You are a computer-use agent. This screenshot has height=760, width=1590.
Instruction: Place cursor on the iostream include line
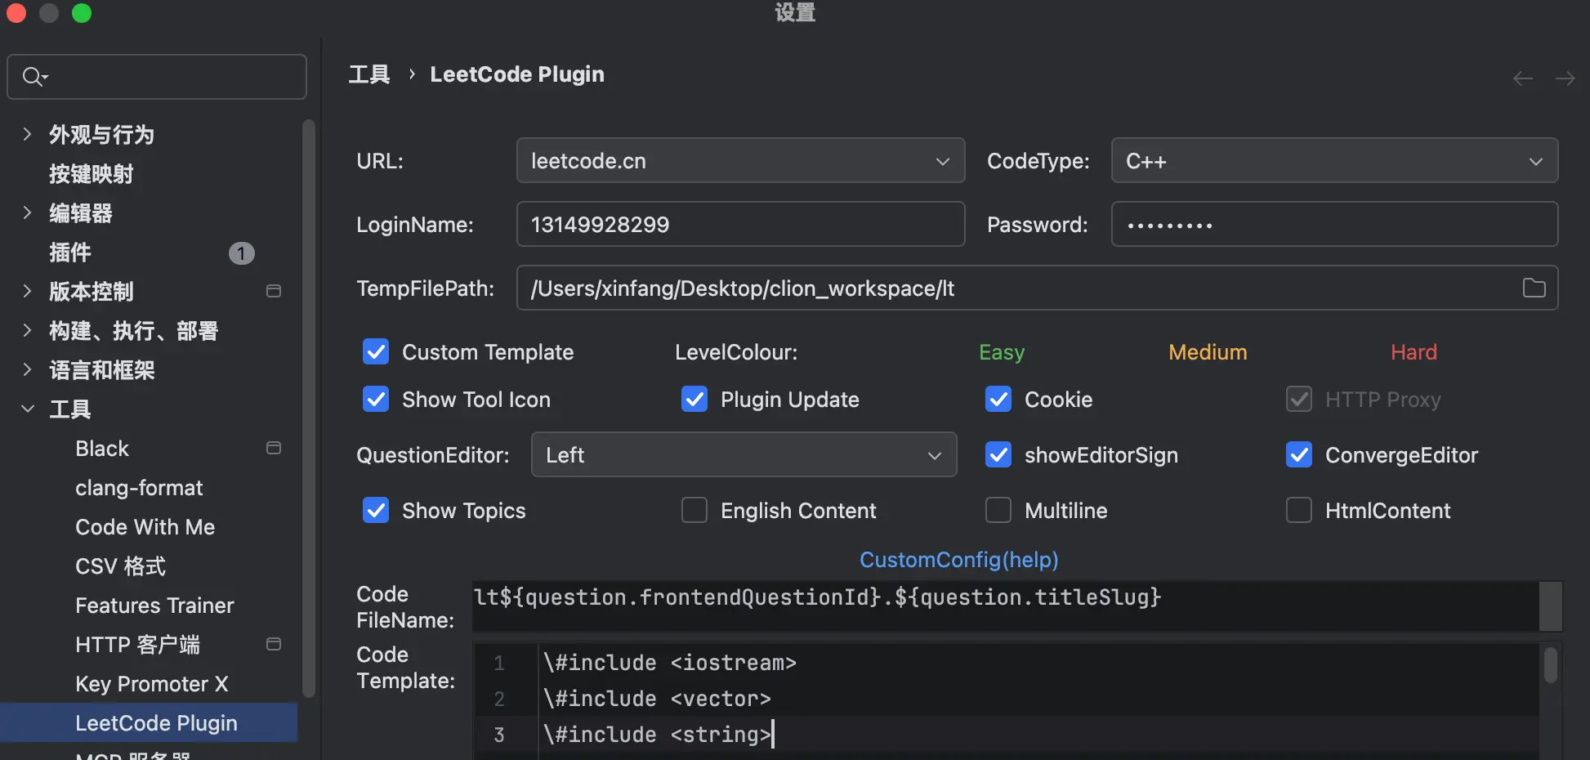pos(670,663)
